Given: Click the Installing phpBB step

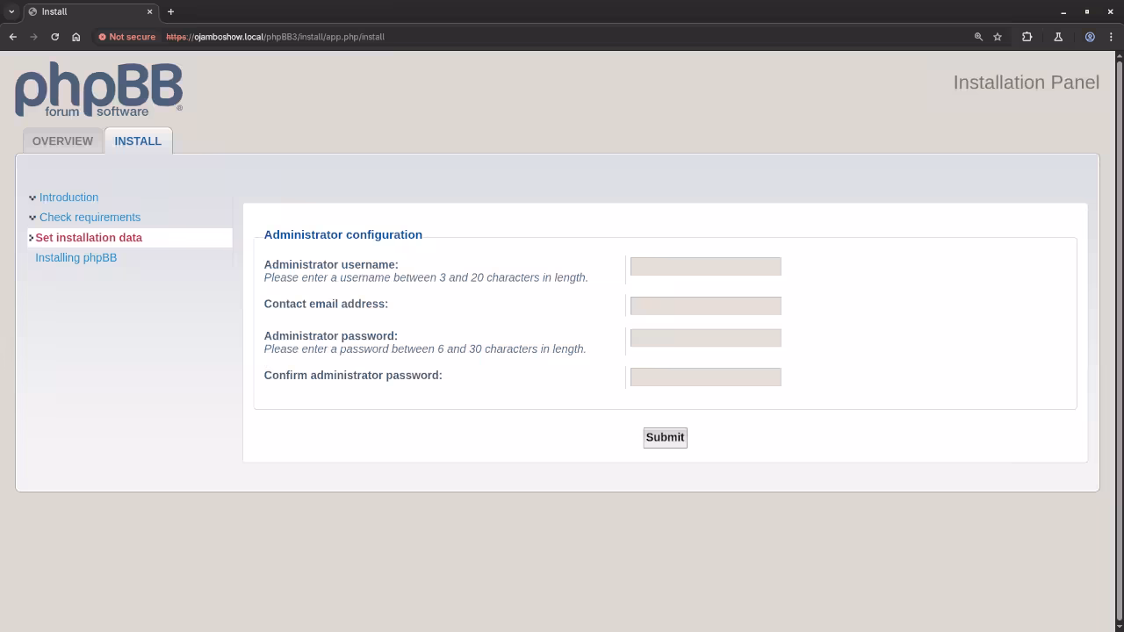Looking at the screenshot, I should pos(76,258).
